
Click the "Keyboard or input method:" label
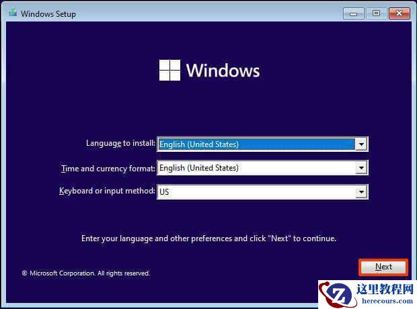click(x=107, y=191)
